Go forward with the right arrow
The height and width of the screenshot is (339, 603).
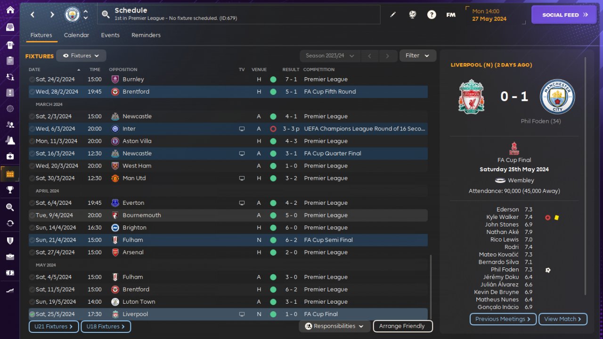(52, 15)
